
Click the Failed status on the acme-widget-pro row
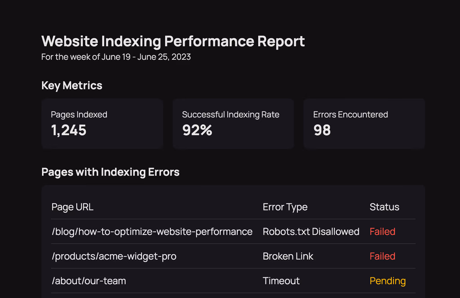pyautogui.click(x=382, y=256)
